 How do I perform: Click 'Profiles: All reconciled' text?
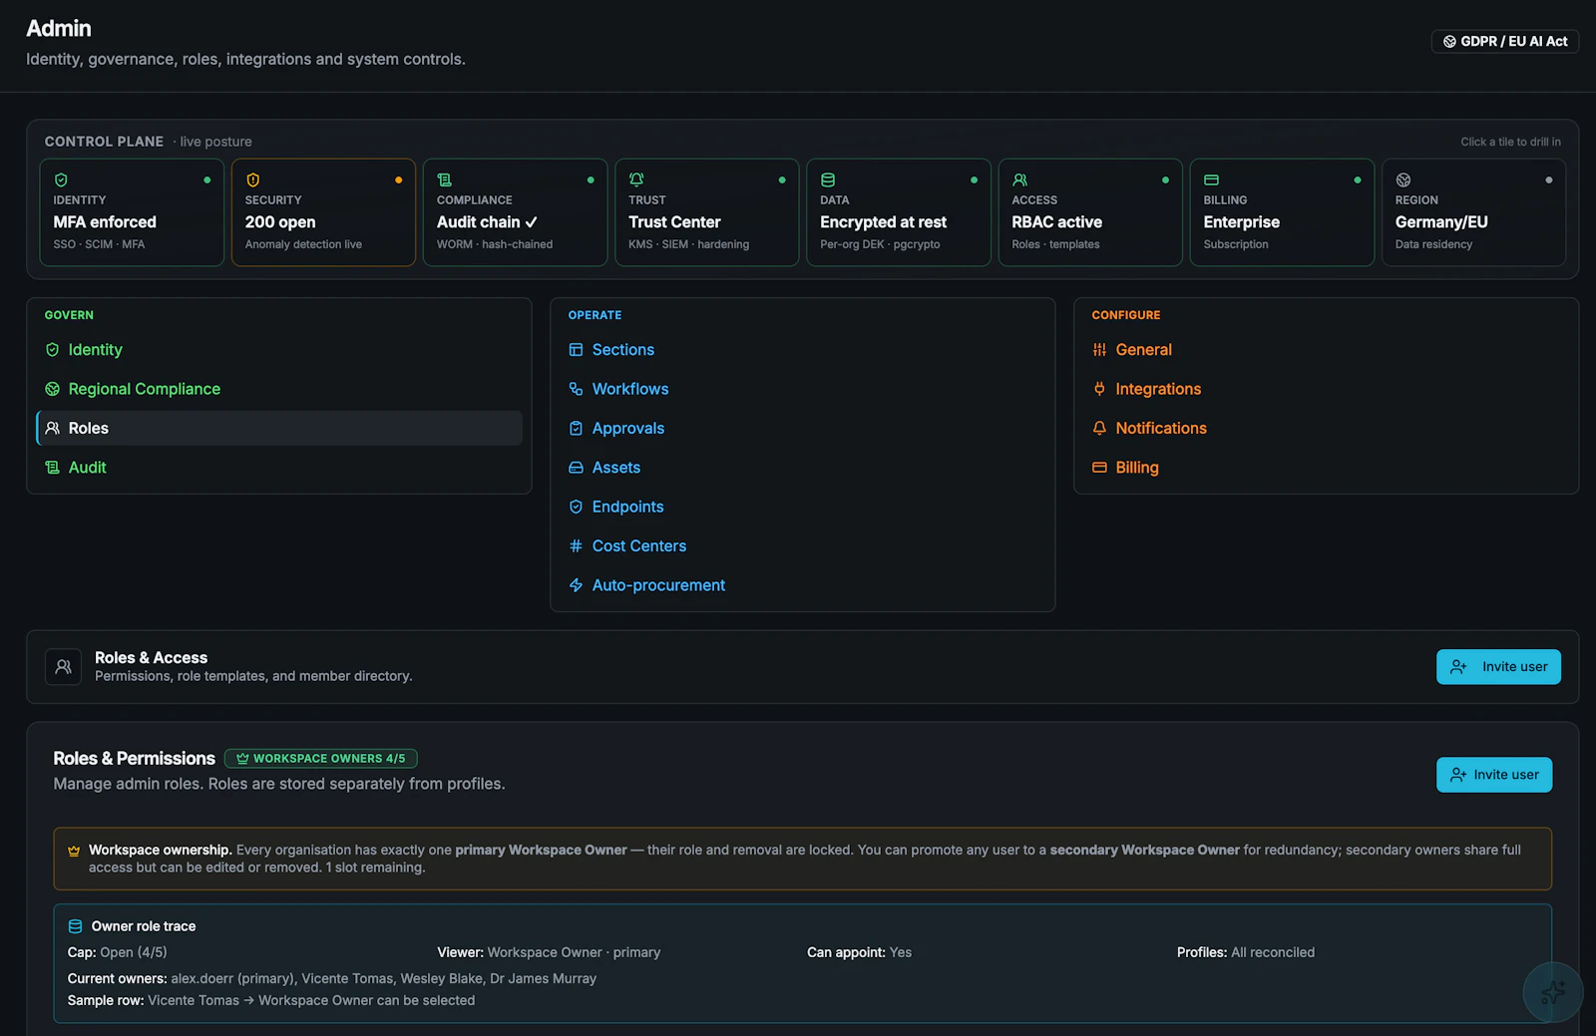(1246, 952)
